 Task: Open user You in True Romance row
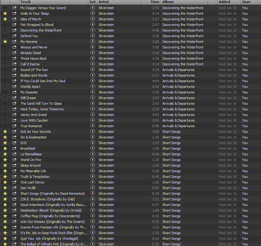(245, 126)
